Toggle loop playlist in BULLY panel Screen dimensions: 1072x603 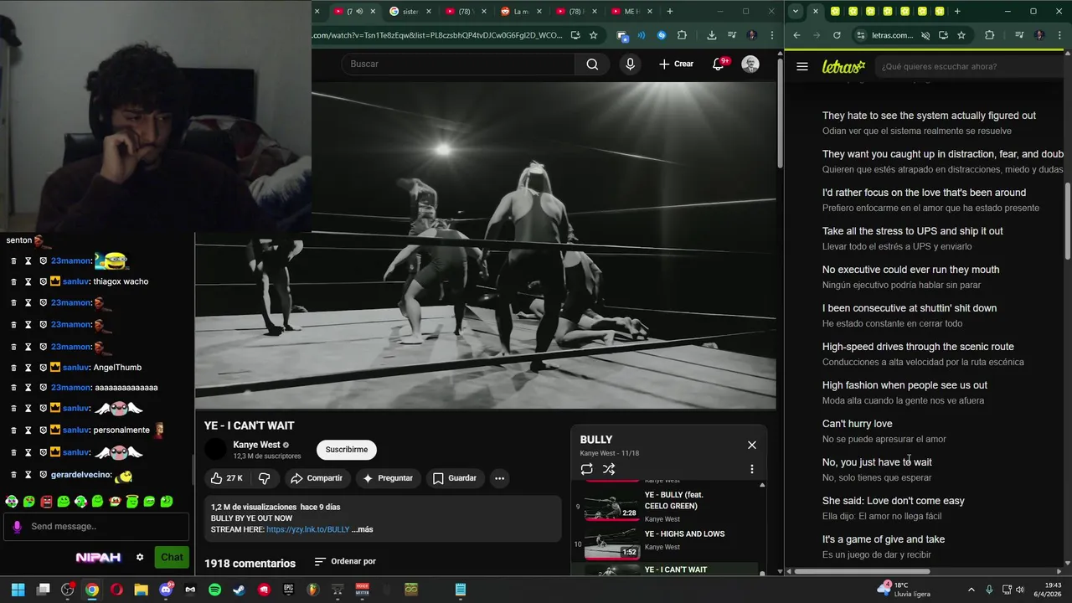pyautogui.click(x=586, y=469)
